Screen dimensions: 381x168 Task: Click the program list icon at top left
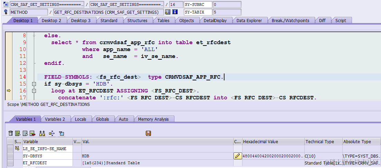click(x=6, y=4)
